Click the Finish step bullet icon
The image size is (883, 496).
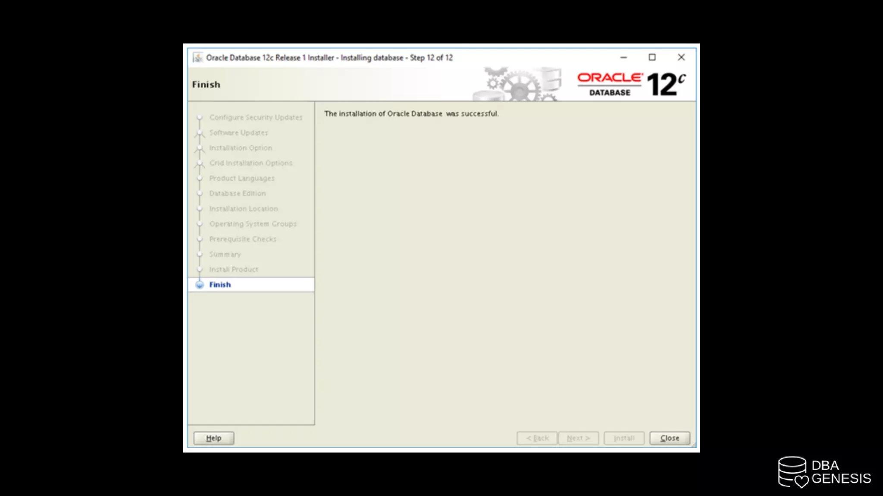tap(200, 285)
